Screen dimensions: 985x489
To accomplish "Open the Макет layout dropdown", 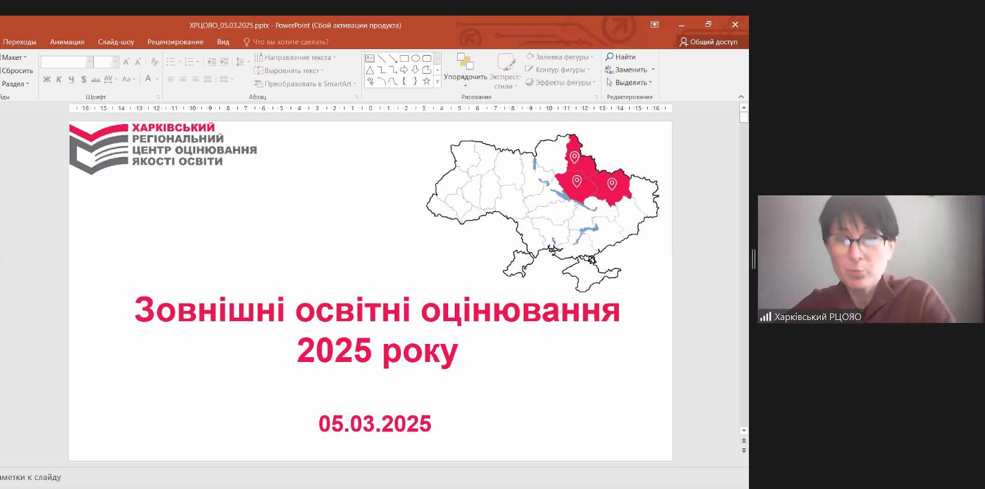I will tap(14, 58).
